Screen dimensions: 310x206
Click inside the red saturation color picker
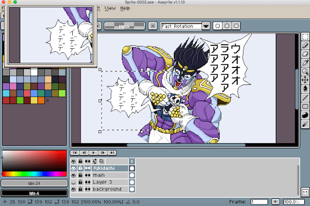click(x=34, y=161)
